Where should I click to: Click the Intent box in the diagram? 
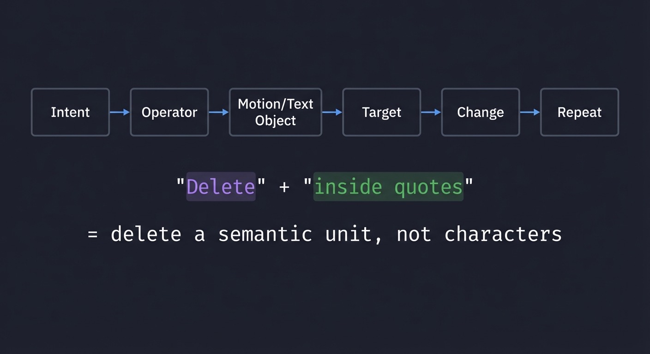click(70, 112)
